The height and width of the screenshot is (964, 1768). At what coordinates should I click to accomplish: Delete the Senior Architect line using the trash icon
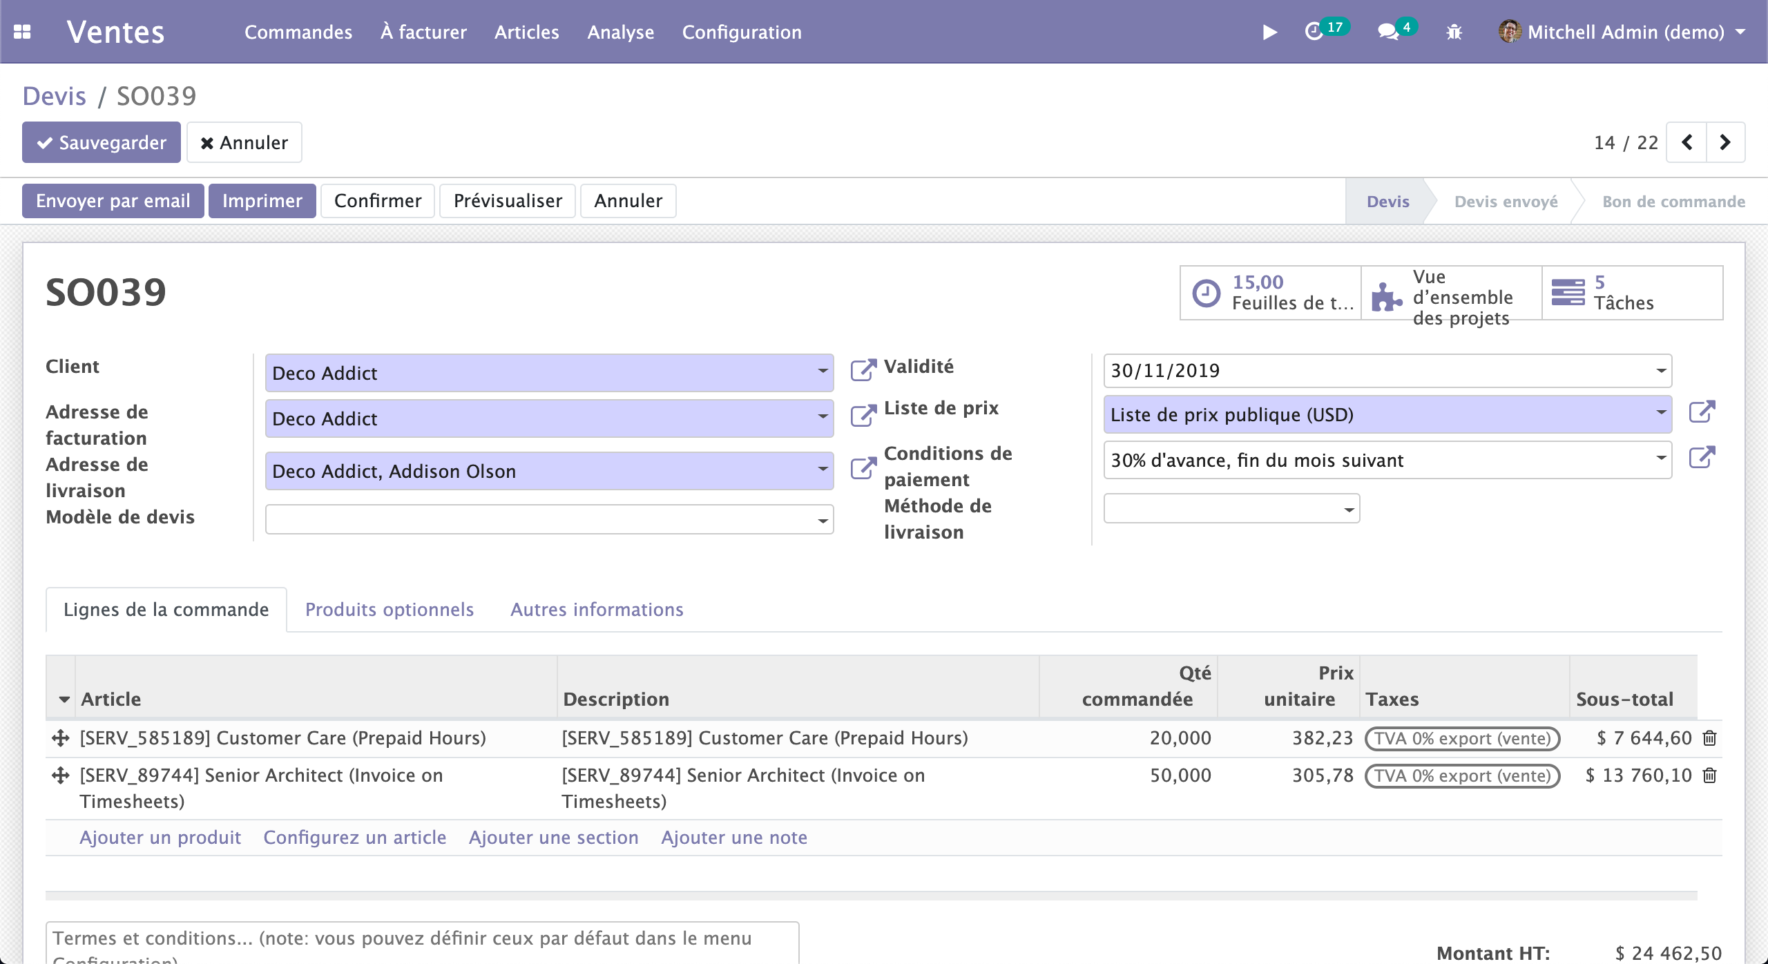[1709, 775]
